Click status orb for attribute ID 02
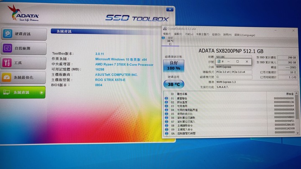 tap(166, 102)
